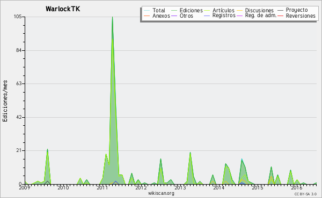Click the 2009 peak near 21 edits
322x198 pixels.
coord(47,149)
